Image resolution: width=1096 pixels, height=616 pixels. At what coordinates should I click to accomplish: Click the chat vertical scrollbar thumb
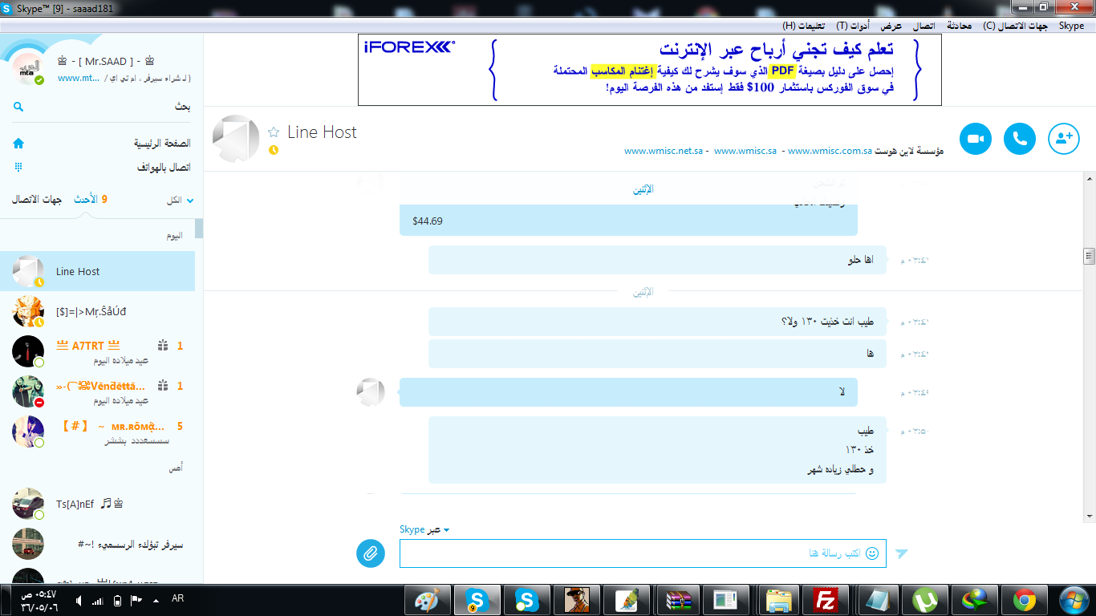pos(1089,257)
